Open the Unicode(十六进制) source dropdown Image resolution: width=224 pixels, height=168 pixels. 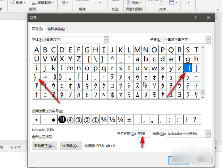208,134
